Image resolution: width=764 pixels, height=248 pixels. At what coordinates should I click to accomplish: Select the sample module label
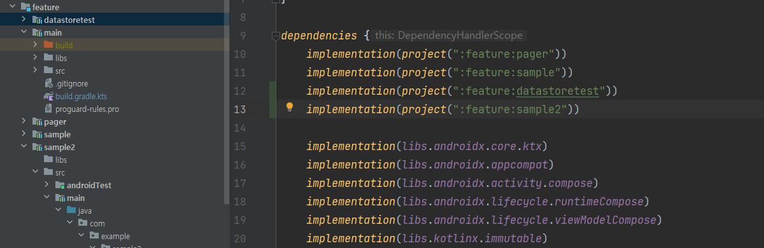click(57, 134)
